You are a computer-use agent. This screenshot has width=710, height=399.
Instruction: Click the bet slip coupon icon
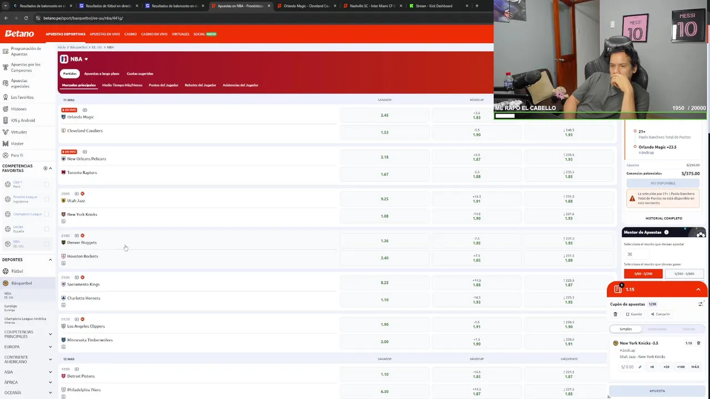pos(618,289)
